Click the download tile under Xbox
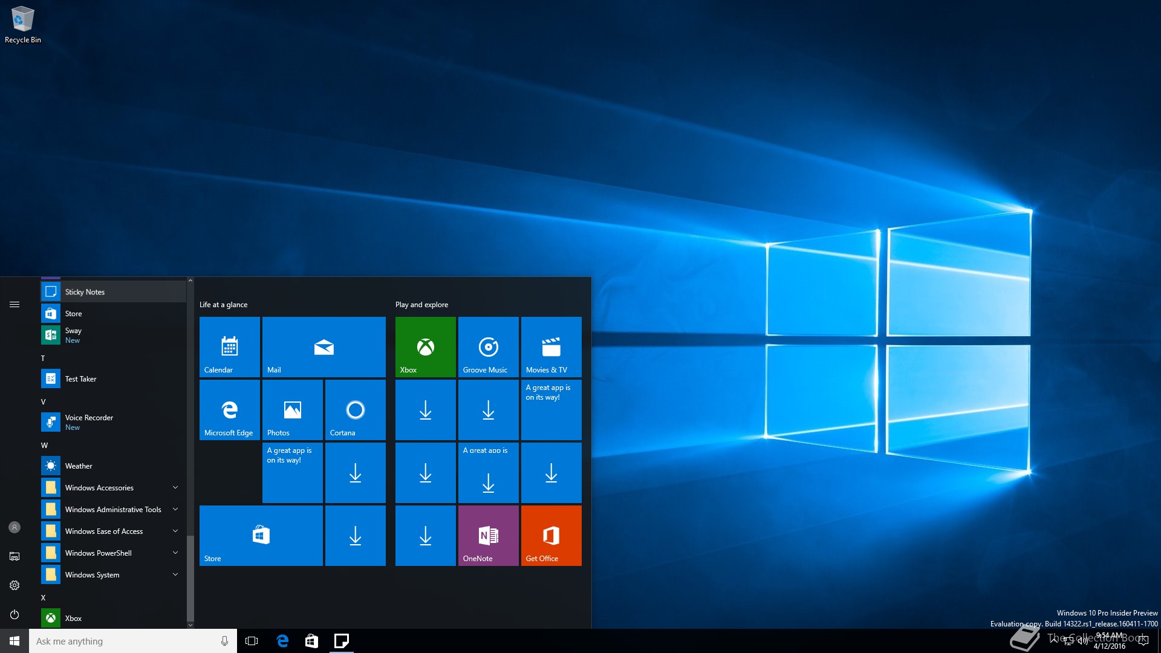The height and width of the screenshot is (653, 1161). click(x=426, y=410)
